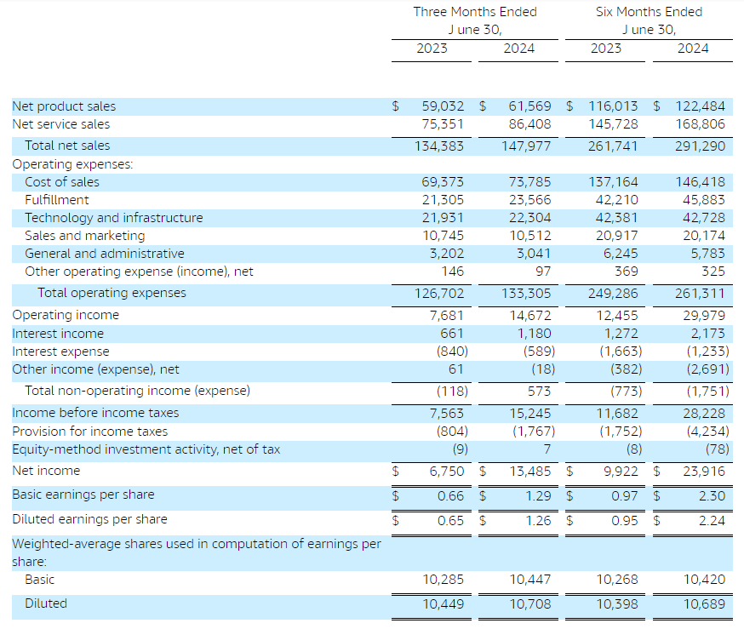This screenshot has height=629, width=744.
Task: Click the Three Months Ended column header
Action: click(x=475, y=12)
